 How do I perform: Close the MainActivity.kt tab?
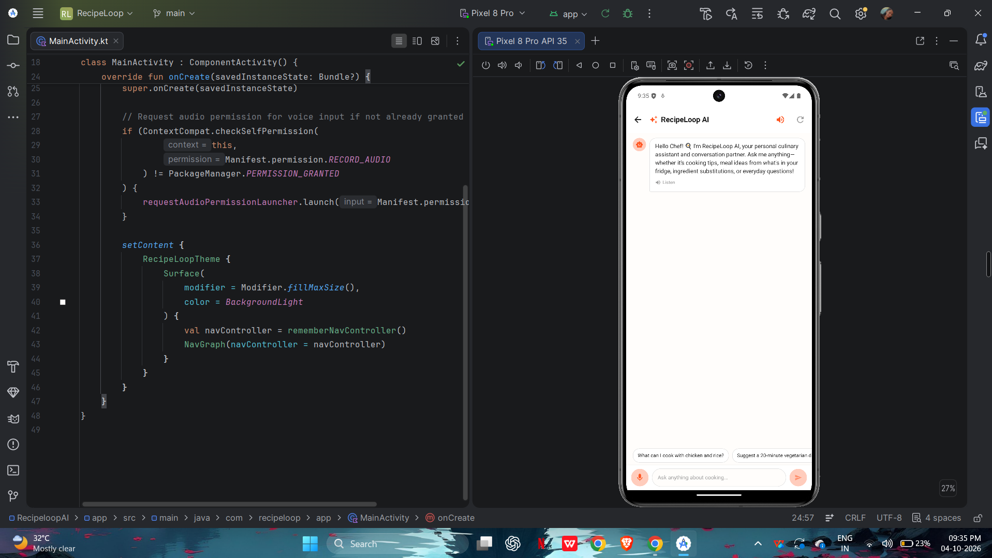[116, 41]
